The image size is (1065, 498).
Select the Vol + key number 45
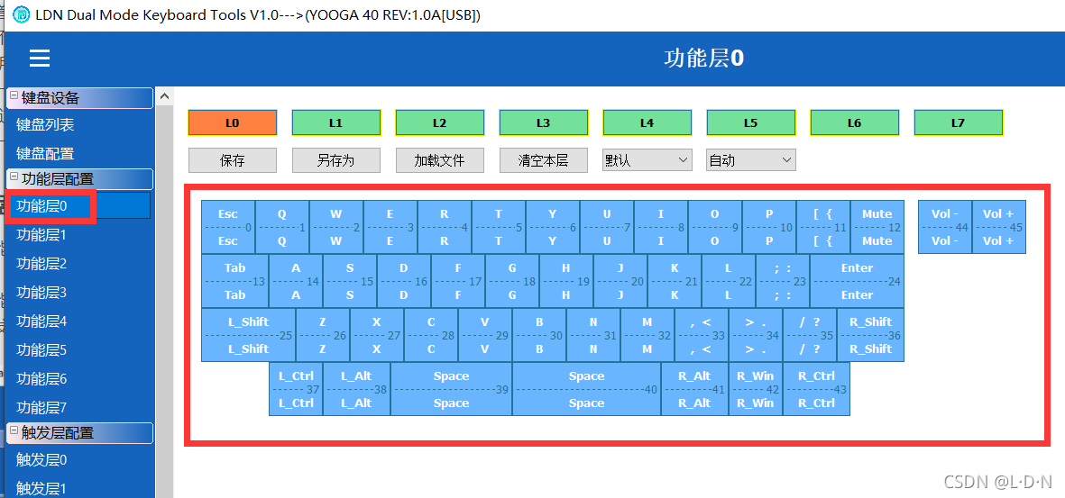click(x=999, y=227)
